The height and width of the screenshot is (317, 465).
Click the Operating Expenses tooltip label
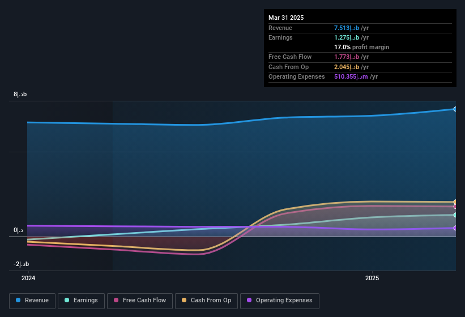[297, 76]
